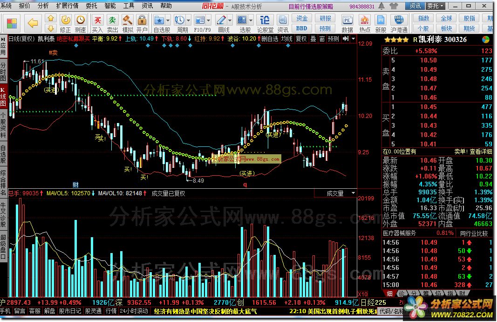Image resolution: width=497 pixels, height=322 pixels.
Task: Open the 自选股 favorites star icon
Action: 159,21
